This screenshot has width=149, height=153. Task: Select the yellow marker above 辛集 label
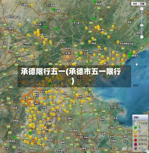coord(44,104)
